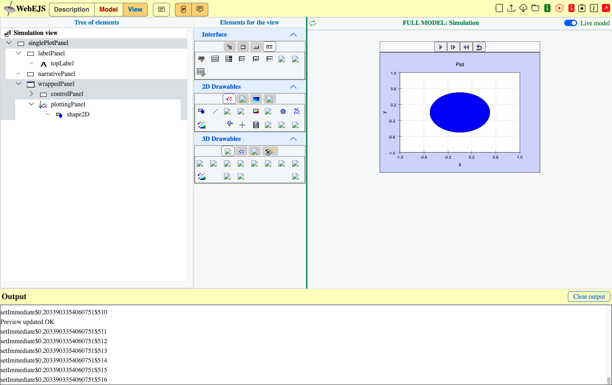
Task: Click the Output panel scrollbar thumb
Action: 608,380
